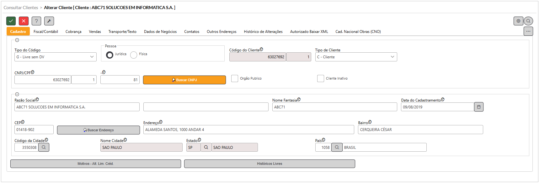The image size is (539, 183).
Task: Click the Estado search magnifier icon
Action: (x=206, y=147)
